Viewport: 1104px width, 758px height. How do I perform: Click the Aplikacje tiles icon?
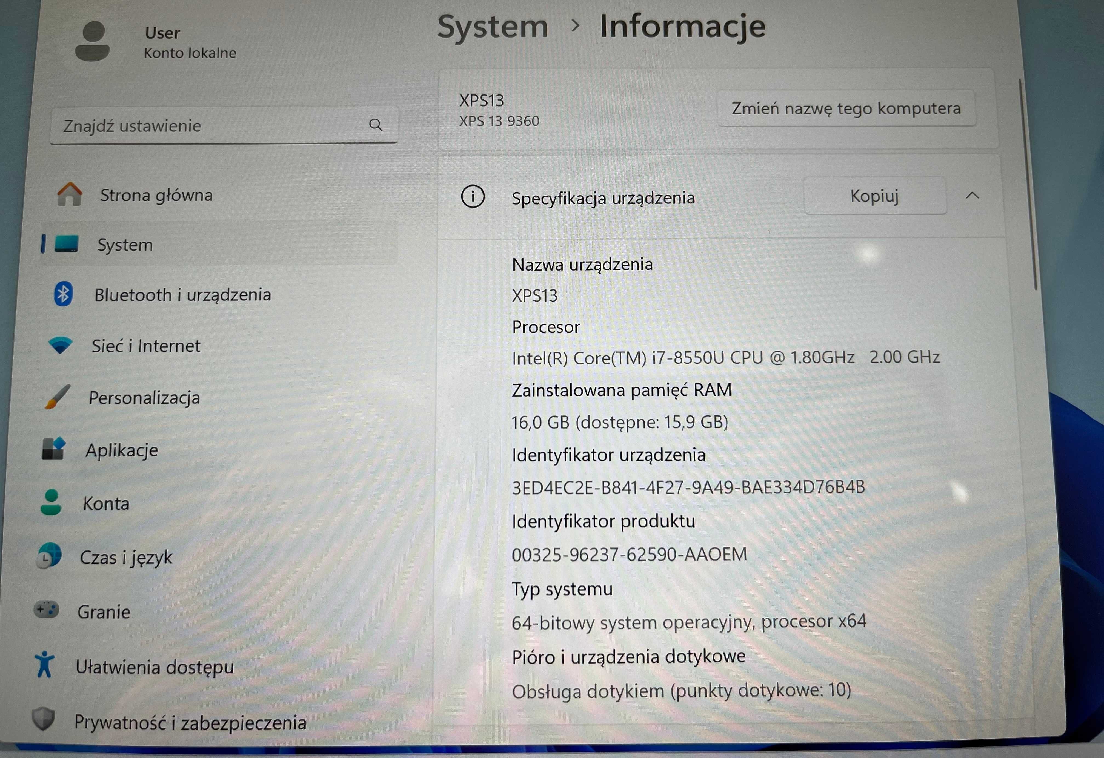coord(54,448)
